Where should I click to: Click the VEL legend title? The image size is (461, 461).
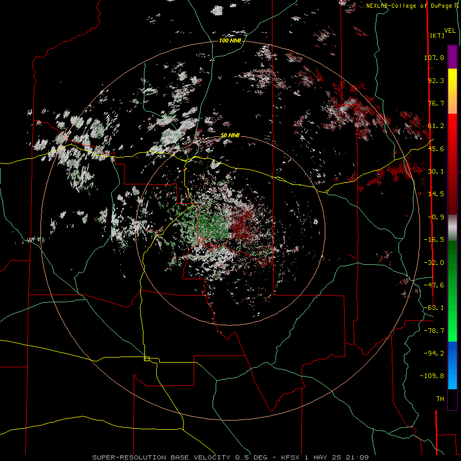(450, 31)
